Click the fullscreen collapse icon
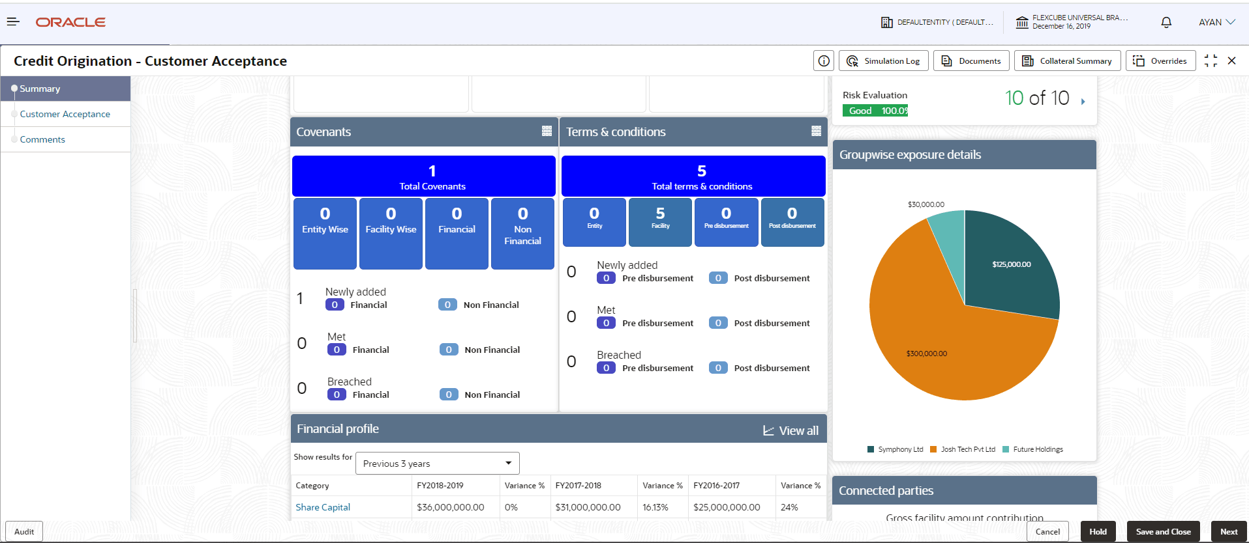 [1211, 61]
